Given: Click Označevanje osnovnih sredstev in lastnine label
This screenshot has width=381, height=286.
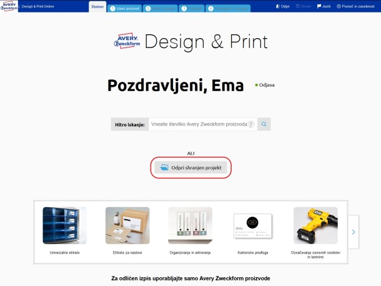Looking at the screenshot, I should pyautogui.click(x=315, y=255).
